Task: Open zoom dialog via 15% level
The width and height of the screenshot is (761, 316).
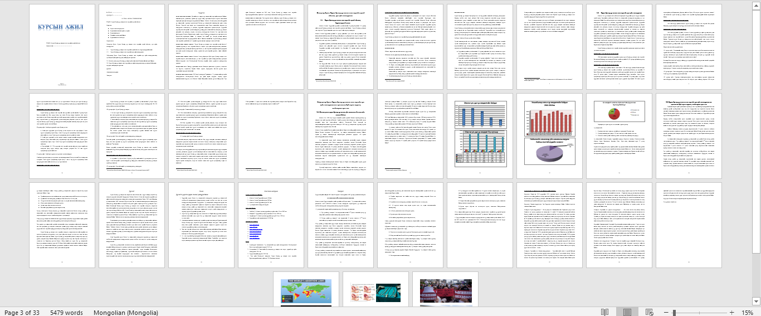Action: [x=747, y=313]
